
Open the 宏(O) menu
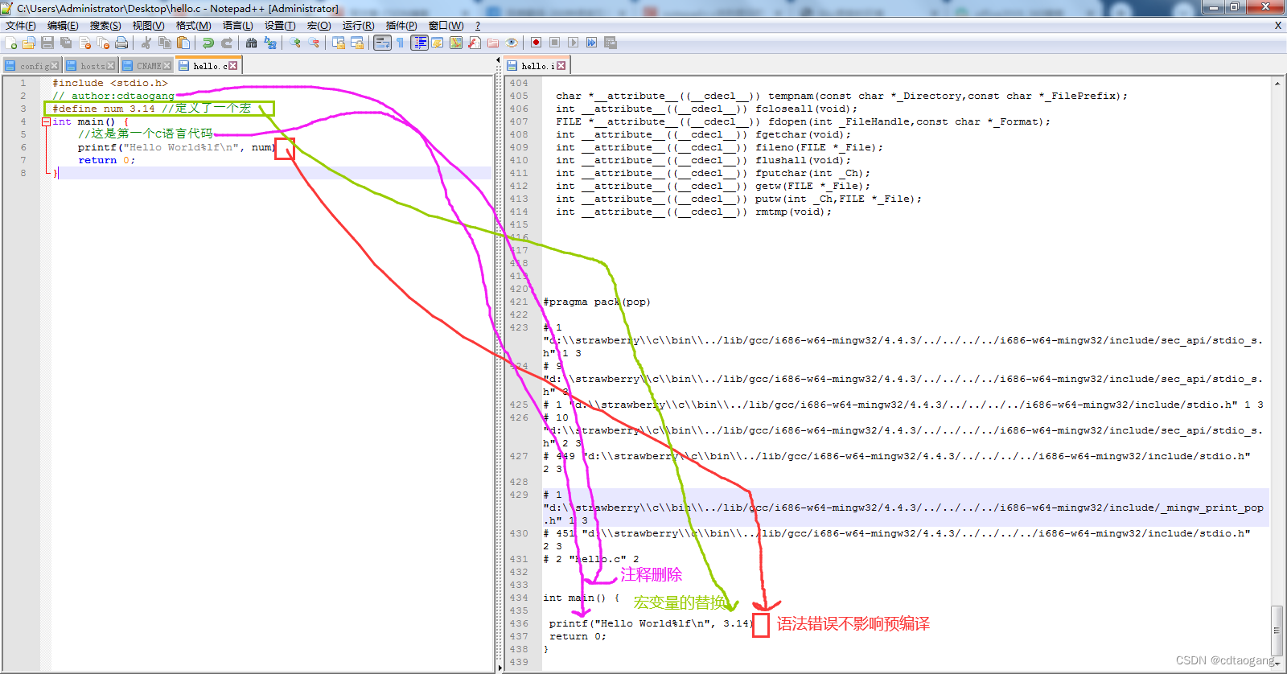click(319, 26)
